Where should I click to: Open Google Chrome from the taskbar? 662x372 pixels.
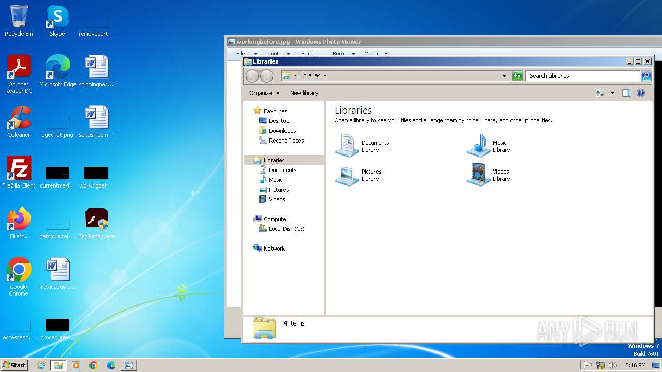[94, 365]
